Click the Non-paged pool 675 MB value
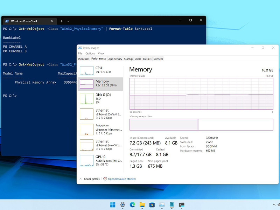Screen dimensions: 280x210 tap(155, 166)
